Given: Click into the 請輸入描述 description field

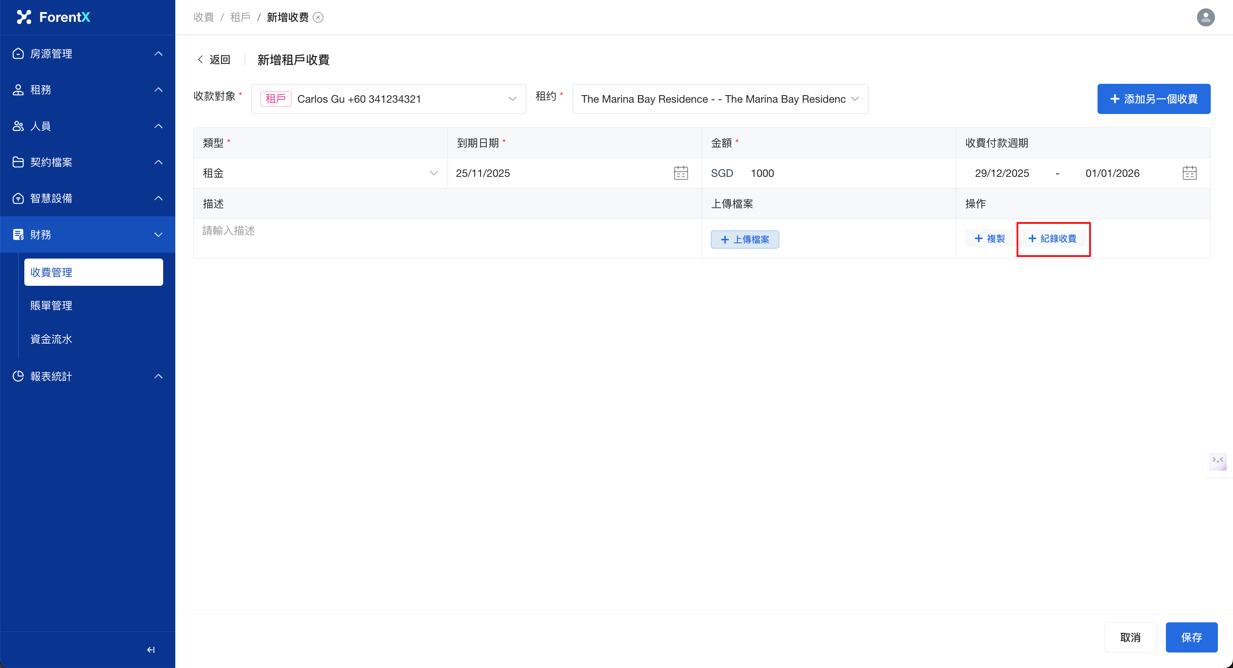Looking at the screenshot, I should pos(447,238).
